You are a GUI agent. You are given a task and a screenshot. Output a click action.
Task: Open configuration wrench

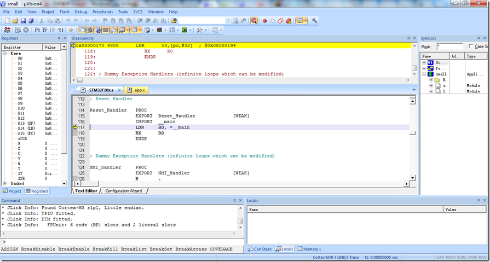tap(315, 21)
